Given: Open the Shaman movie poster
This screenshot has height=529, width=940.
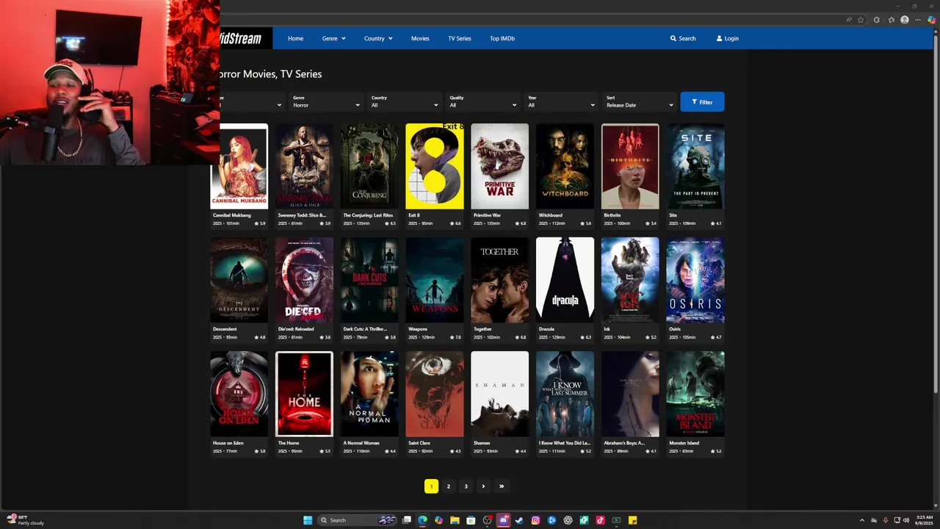Looking at the screenshot, I should [499, 394].
